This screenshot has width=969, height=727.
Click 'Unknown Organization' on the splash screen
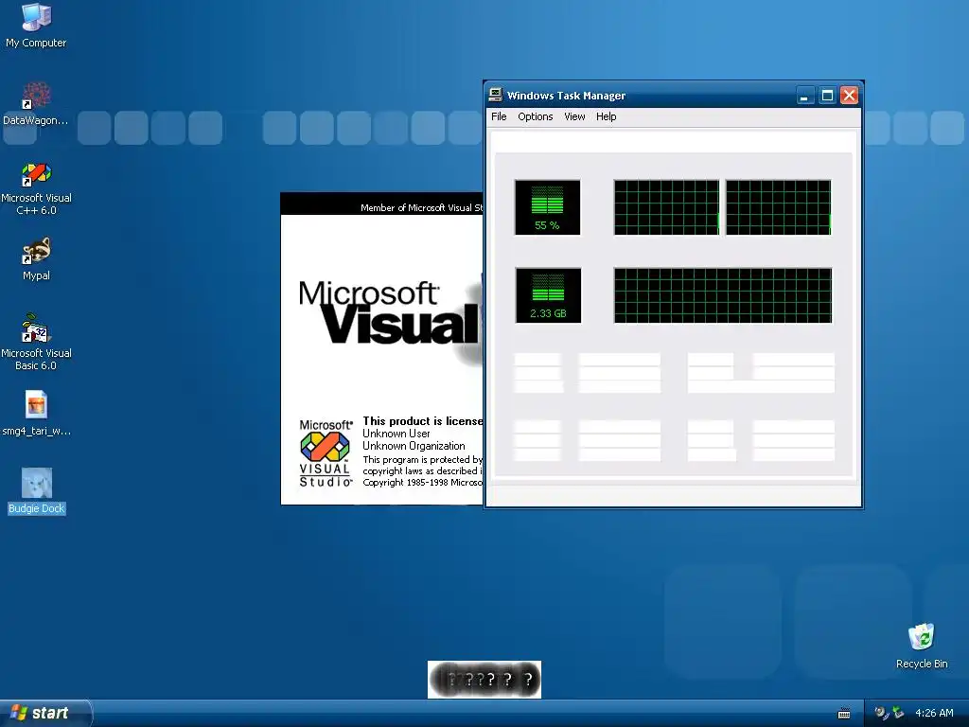click(x=414, y=446)
